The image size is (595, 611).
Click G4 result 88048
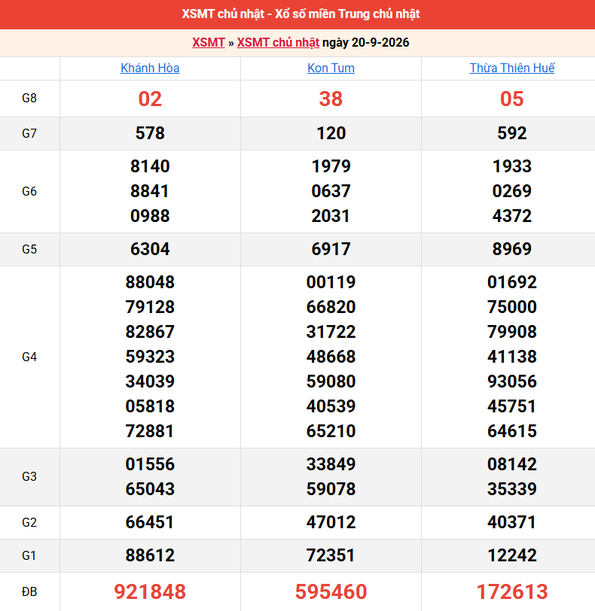tap(150, 282)
